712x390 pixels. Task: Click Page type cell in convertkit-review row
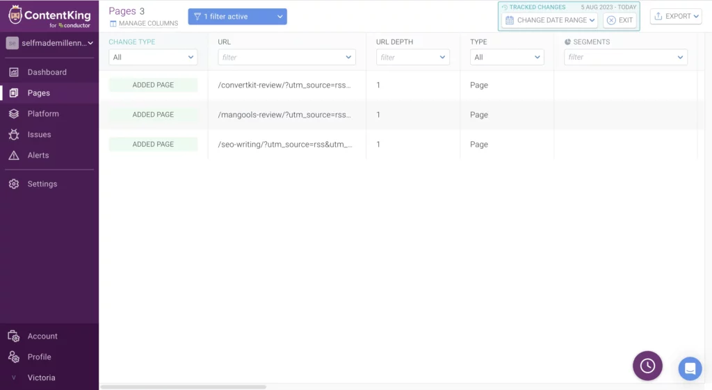479,85
